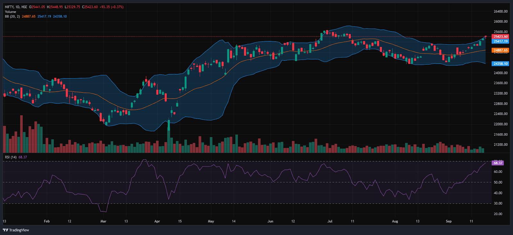Click the red 25423.60 last price label
This screenshot has height=235, width=513.
[500, 36]
